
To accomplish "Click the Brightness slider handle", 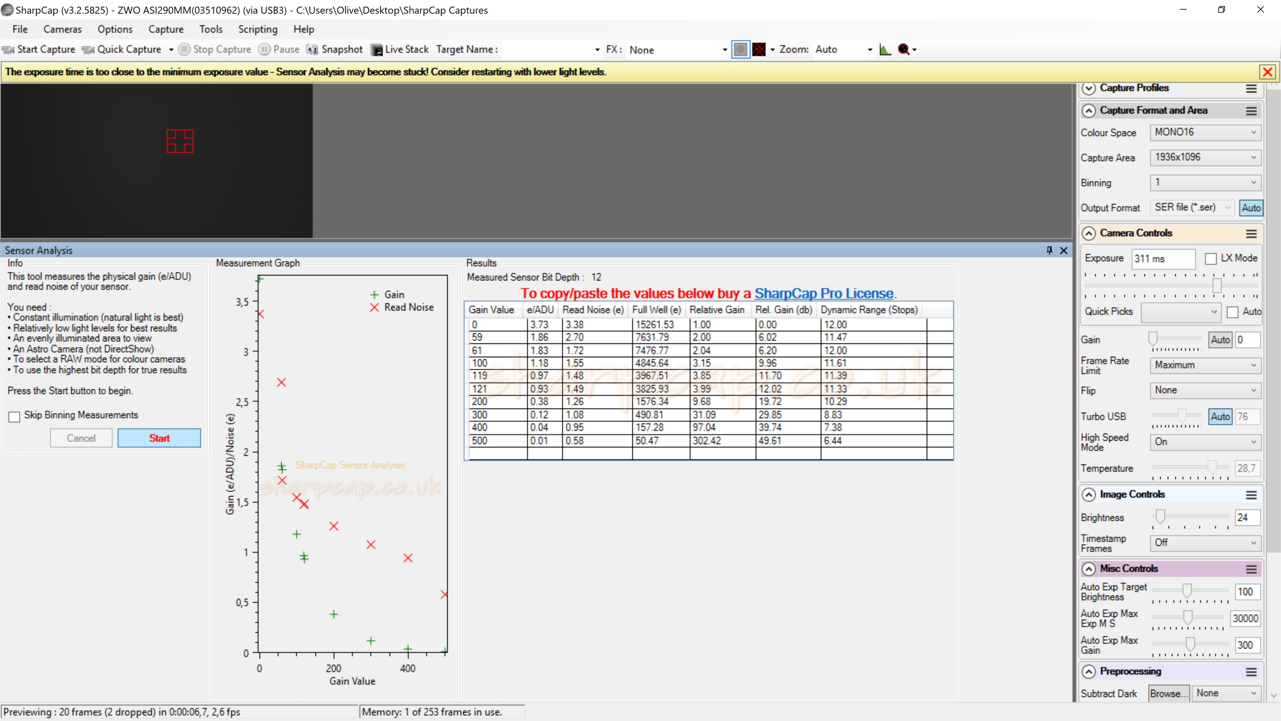I will [x=1160, y=516].
